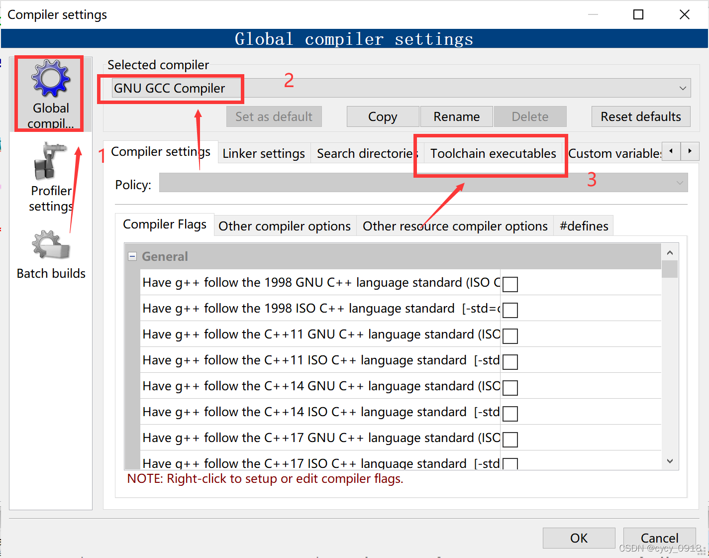Open Batch builds icon
Screen dimensions: 709x558
[x=51, y=244]
